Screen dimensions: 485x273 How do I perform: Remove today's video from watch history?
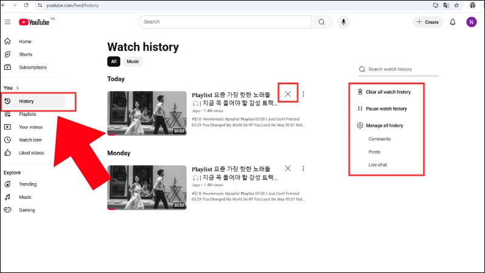[x=287, y=94]
